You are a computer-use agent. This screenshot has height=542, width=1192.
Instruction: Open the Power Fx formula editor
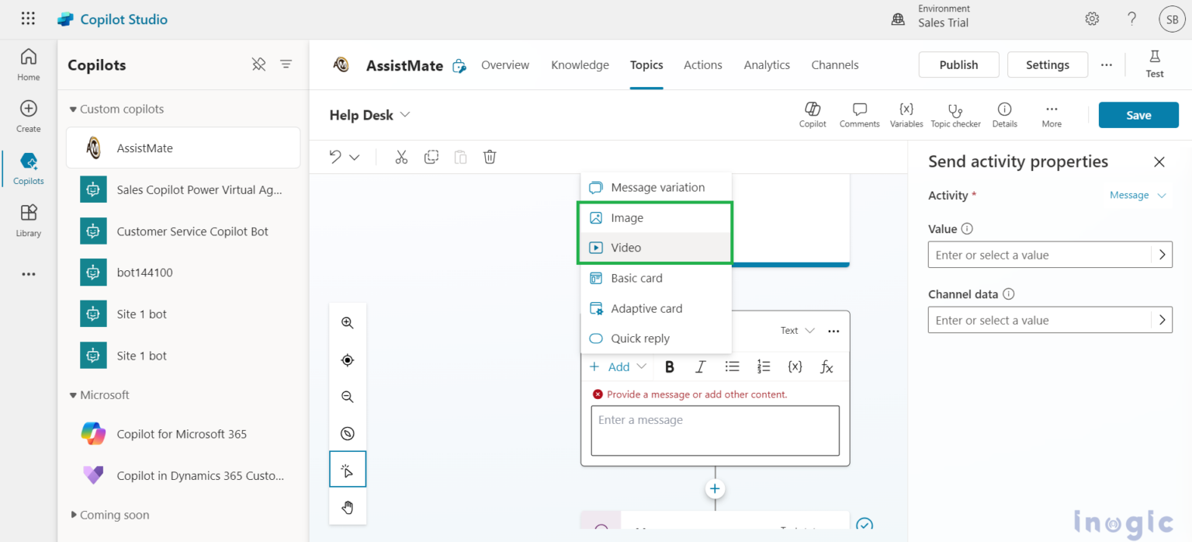coord(826,366)
